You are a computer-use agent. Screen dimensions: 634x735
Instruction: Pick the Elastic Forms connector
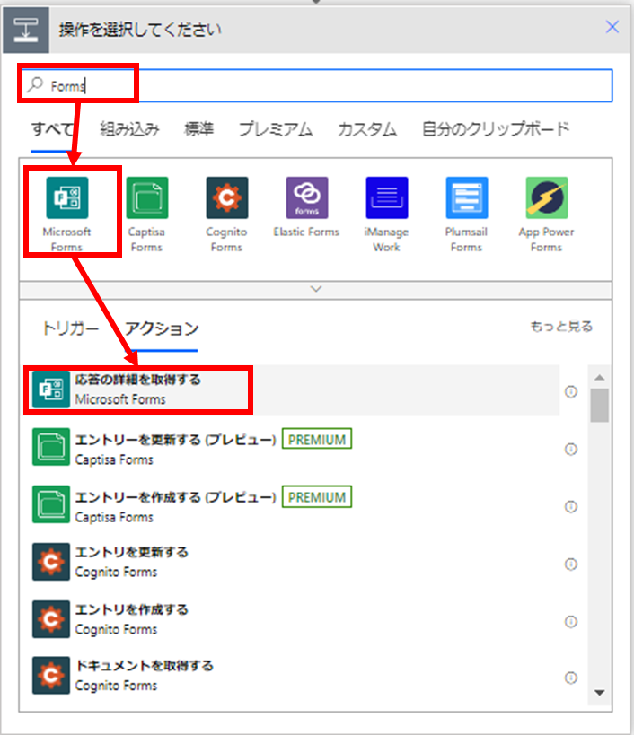[x=307, y=197]
